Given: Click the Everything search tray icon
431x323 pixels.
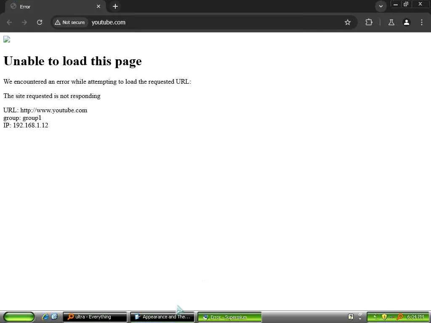Looking at the screenshot, I should click(x=400, y=317).
